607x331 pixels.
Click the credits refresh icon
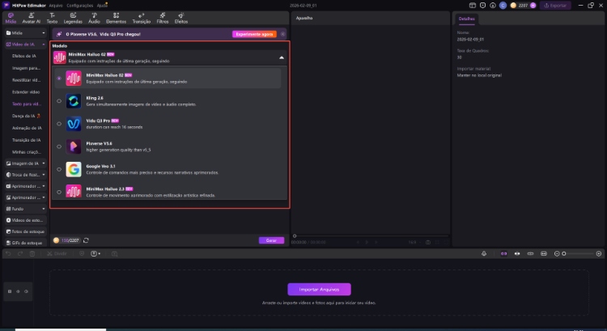click(86, 240)
